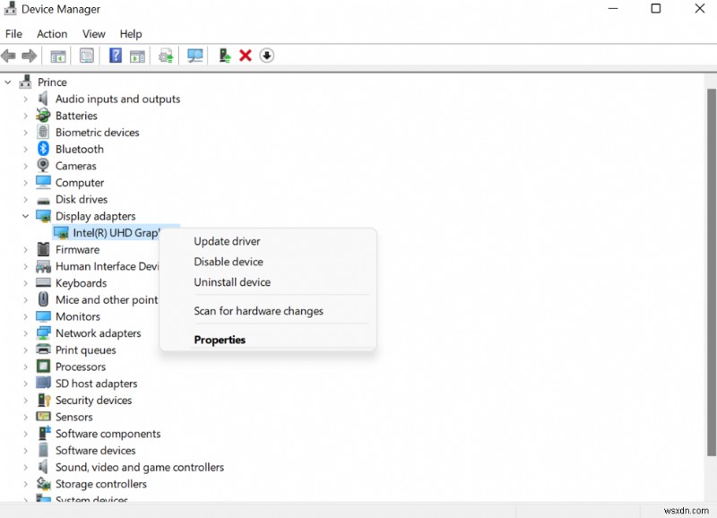The image size is (717, 518).
Task: Select the Computer tree item label
Action: [x=80, y=183]
